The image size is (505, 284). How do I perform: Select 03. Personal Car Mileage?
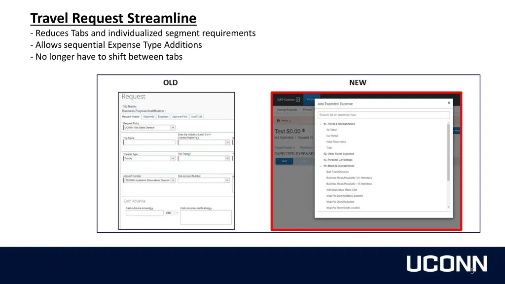pos(338,160)
